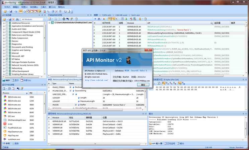Screen dimensions: 249x150
Task: Click the HipsDaemon.exe process icon
Action: click(x=5, y=132)
